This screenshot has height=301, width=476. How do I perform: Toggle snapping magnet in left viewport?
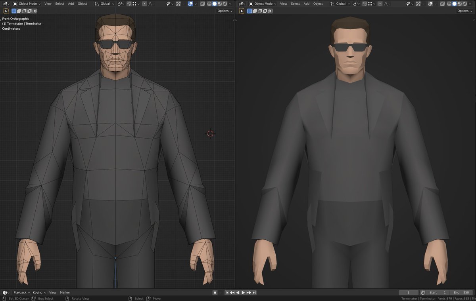129,4
